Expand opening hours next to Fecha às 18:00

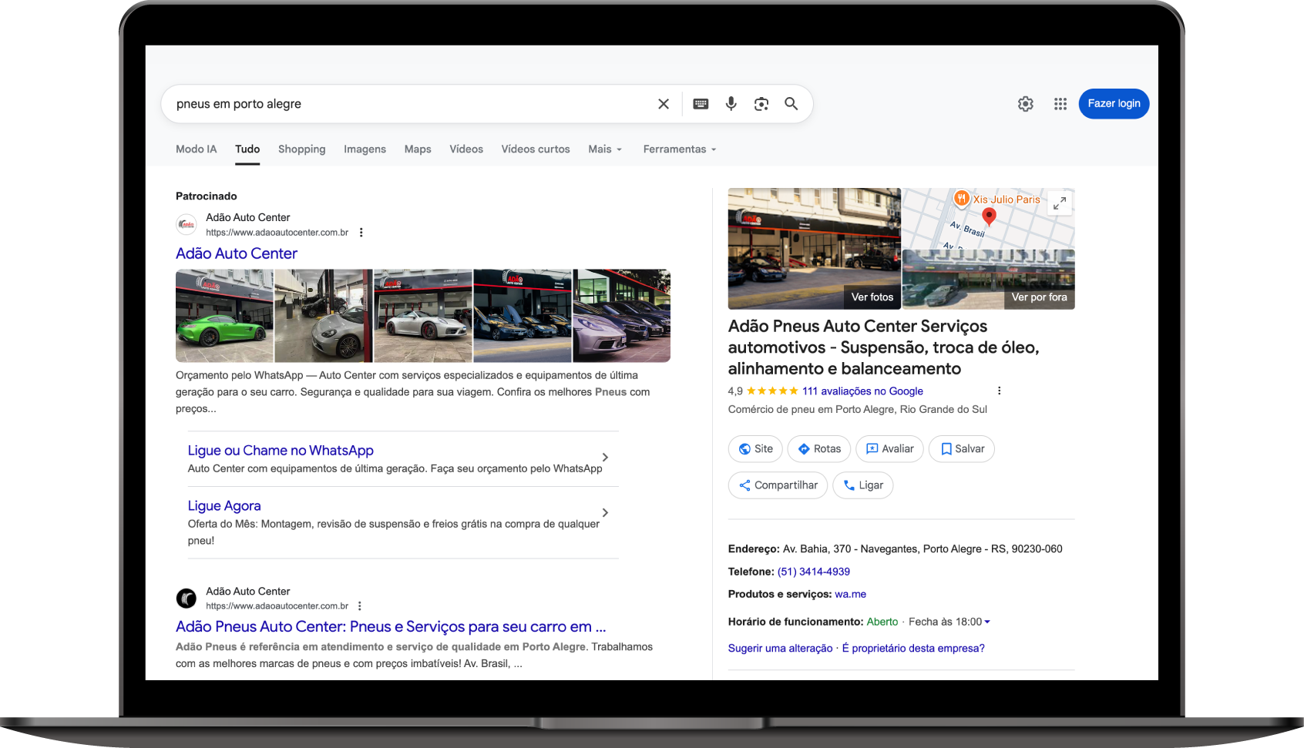tap(987, 622)
